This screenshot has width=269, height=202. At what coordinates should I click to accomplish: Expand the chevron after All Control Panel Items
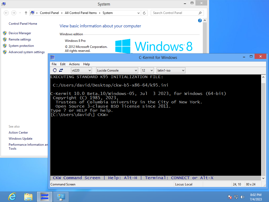tap(100, 13)
